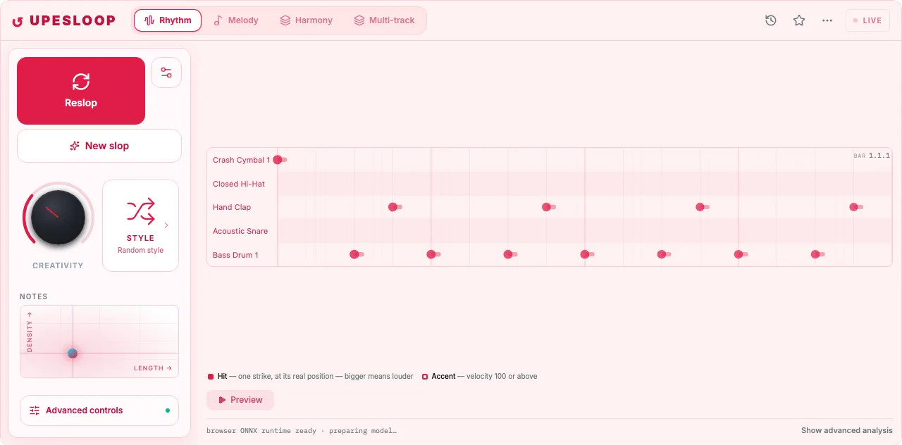Click the New slop button
Viewport: 902px width, 445px height.
click(x=99, y=146)
